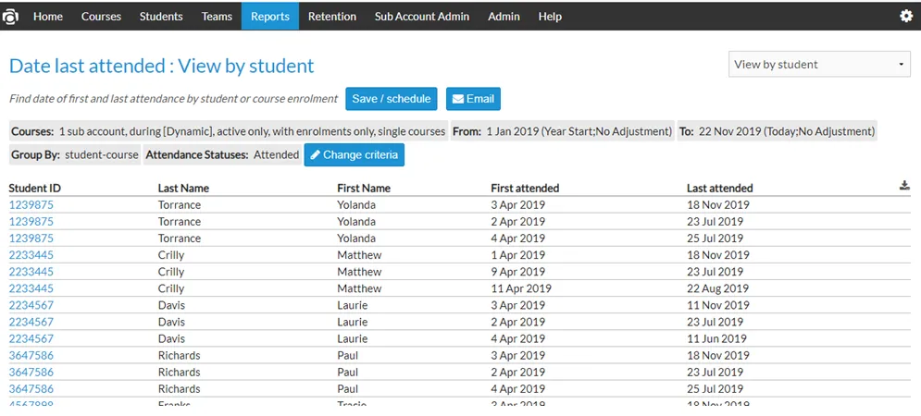Click Torrance in the 18 Nov 2019 row
Screen dimensions: 921x416
180,205
